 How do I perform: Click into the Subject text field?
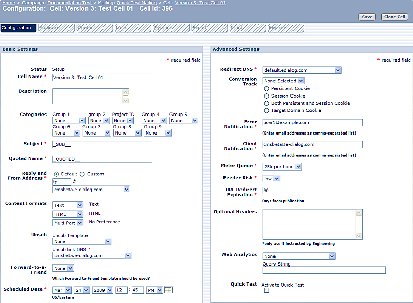(102, 145)
